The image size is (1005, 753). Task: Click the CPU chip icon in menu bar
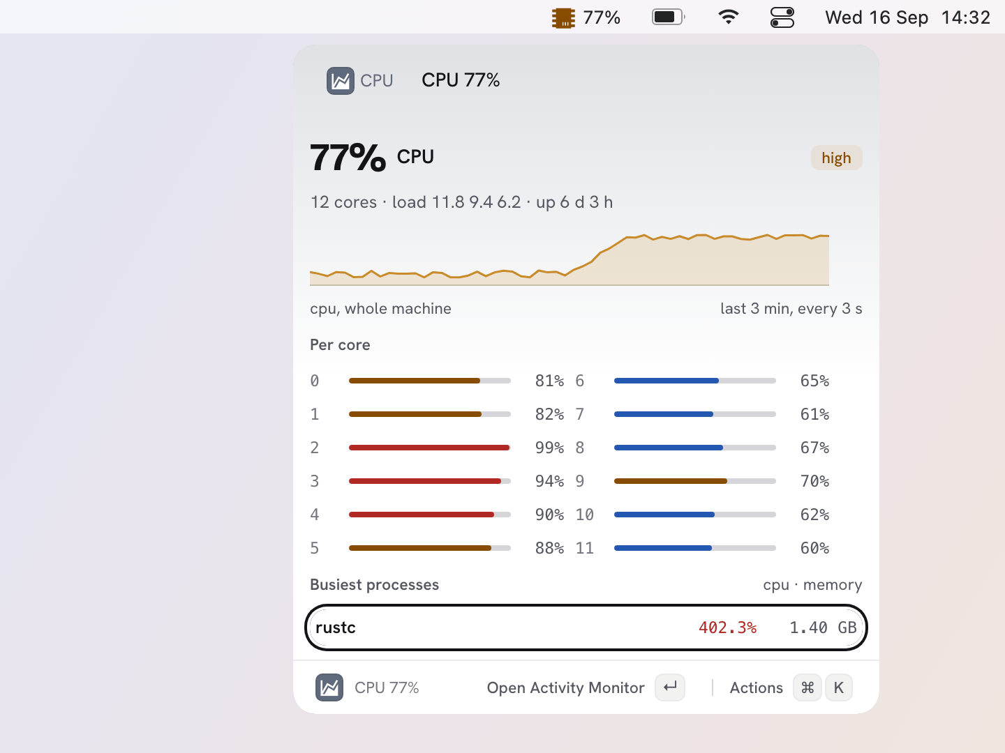(563, 17)
